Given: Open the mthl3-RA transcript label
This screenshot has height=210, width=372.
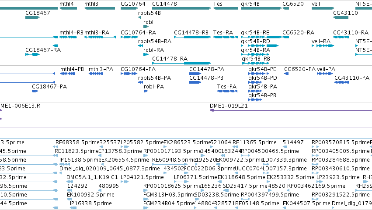Looking at the screenshot, I should pos(97,33).
